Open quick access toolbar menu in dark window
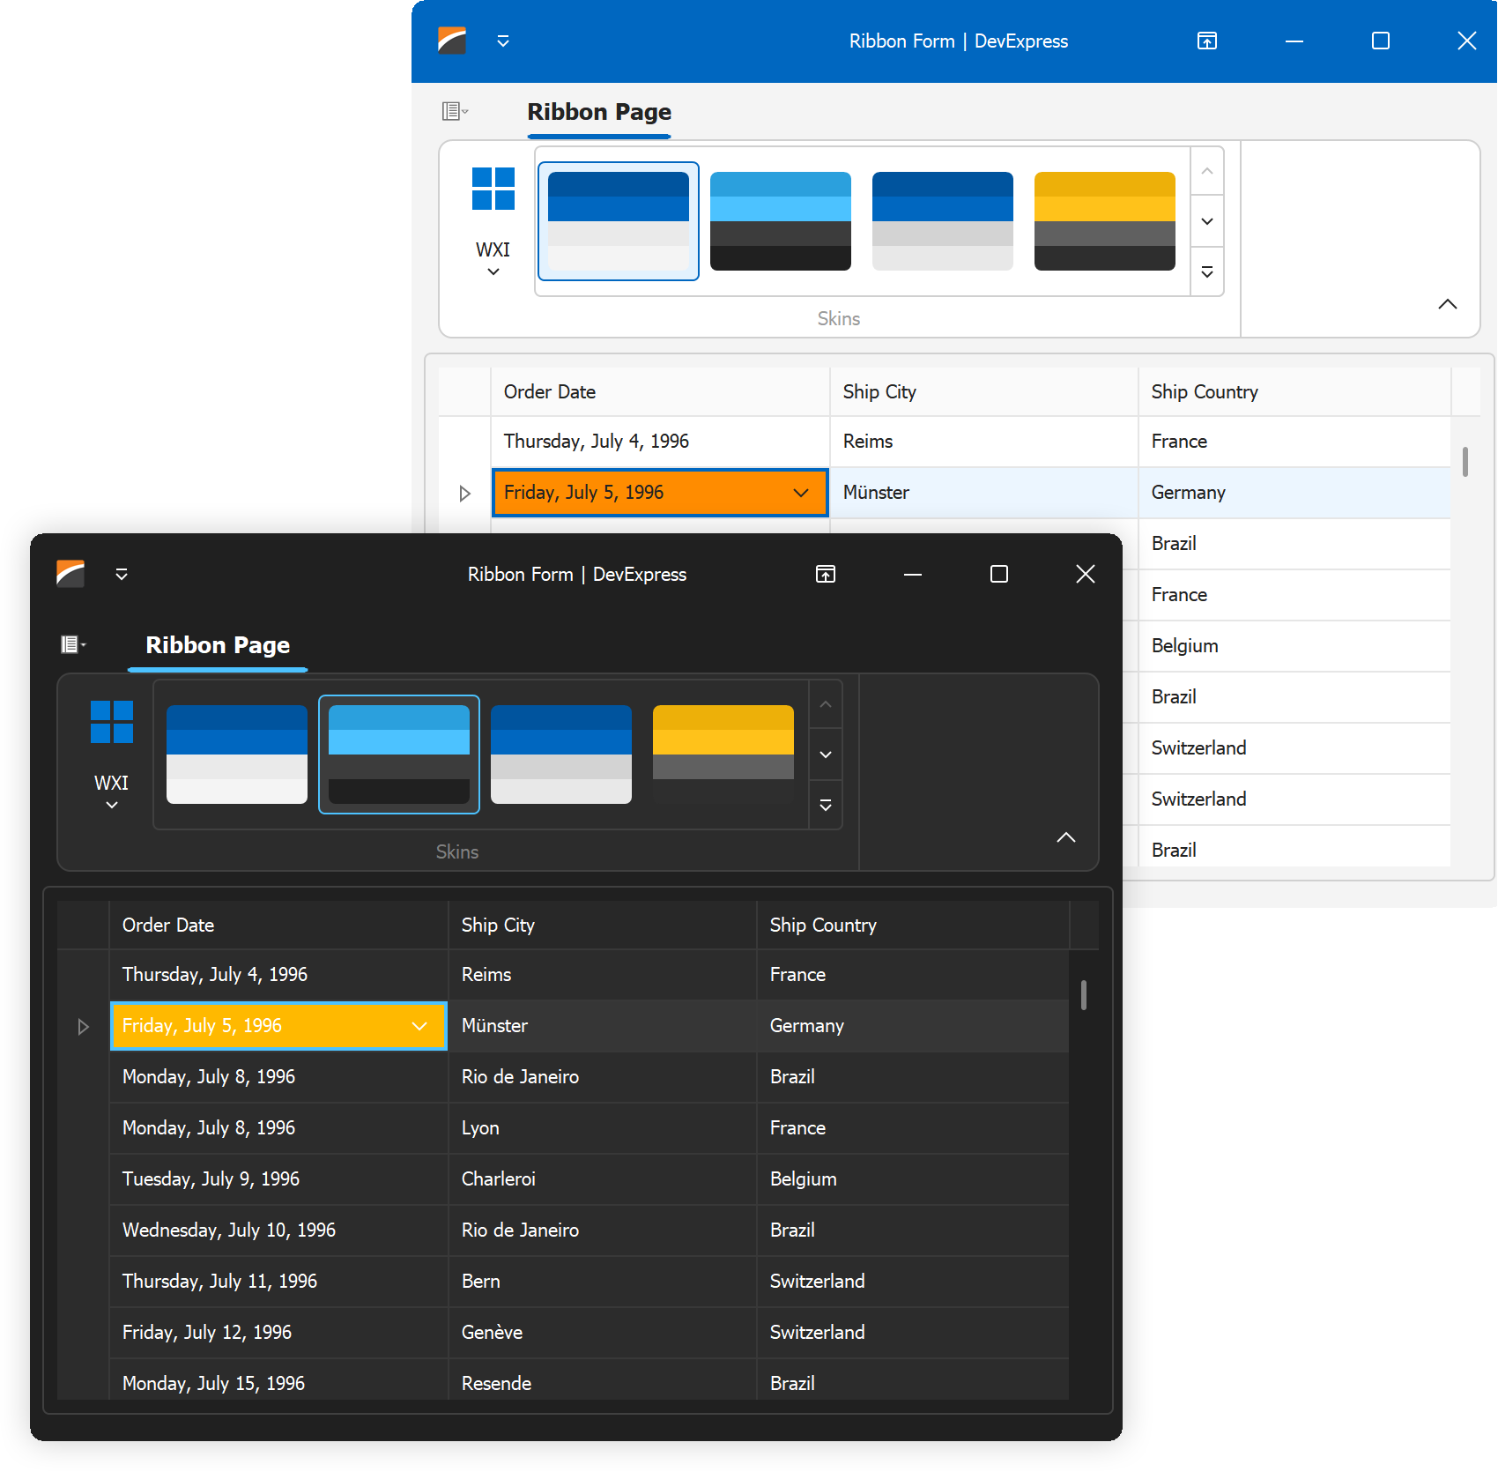This screenshot has width=1498, height=1472. pyautogui.click(x=122, y=575)
